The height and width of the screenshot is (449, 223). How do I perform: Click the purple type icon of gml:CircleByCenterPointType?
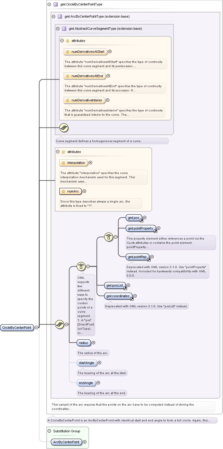click(x=55, y=5)
